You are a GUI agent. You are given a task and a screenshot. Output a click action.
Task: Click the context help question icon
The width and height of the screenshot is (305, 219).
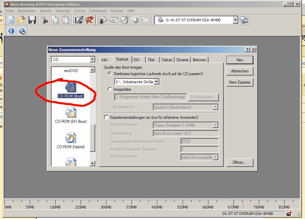[22, 31]
